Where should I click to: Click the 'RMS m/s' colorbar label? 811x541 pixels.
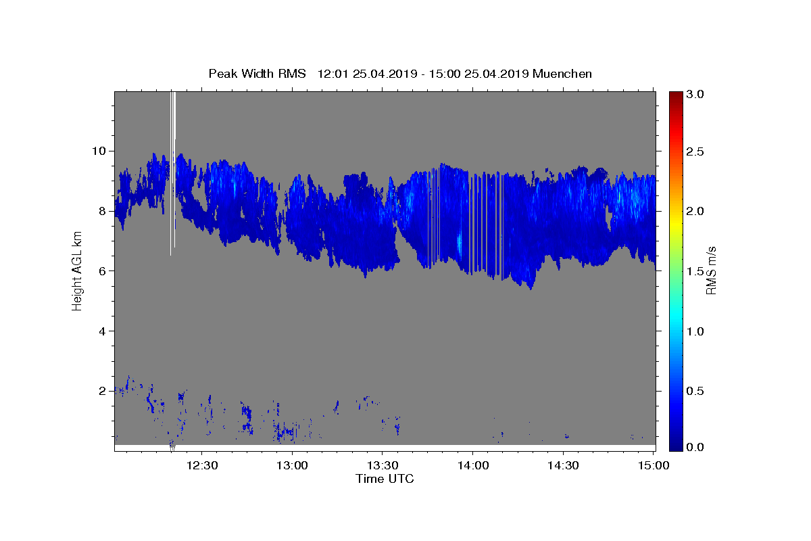pos(710,270)
